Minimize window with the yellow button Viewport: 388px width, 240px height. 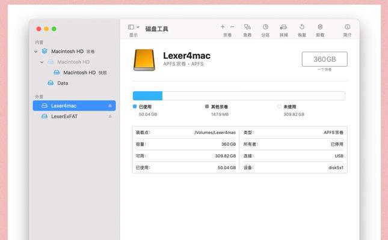pos(46,29)
